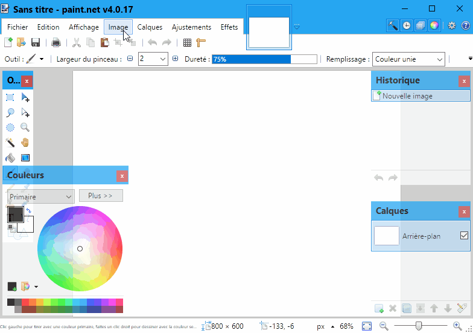Open the Calques menu
This screenshot has height=333, width=473.
[150, 27]
